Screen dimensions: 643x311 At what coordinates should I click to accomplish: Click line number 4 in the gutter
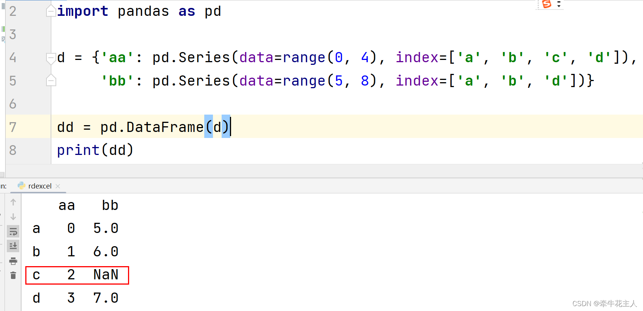(13, 57)
